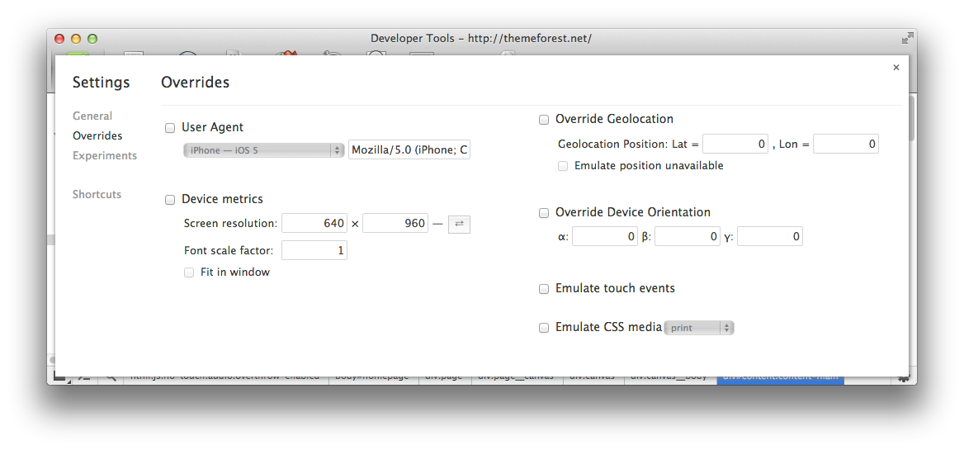This screenshot has height=450, width=964.
Task: Open the Shortcuts settings tab
Action: 97,194
